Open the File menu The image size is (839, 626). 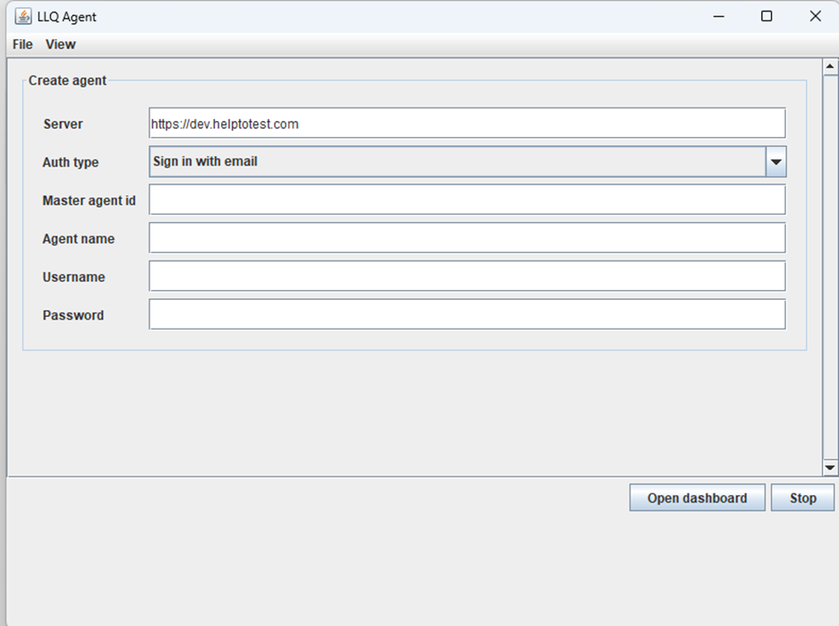click(x=22, y=44)
